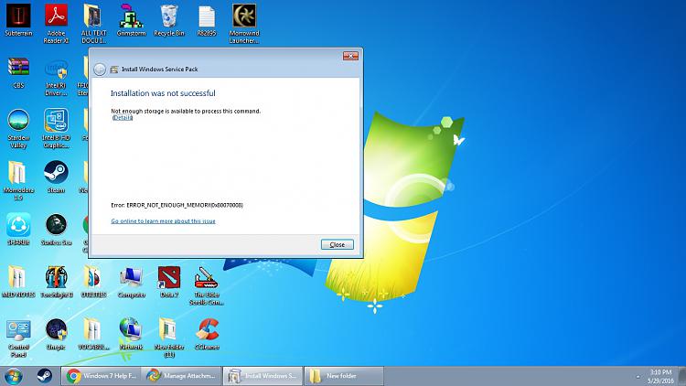Screen dimensions: 686x386
Task: Select the Install Windows S... taskbar button
Action: pyautogui.click(x=263, y=376)
